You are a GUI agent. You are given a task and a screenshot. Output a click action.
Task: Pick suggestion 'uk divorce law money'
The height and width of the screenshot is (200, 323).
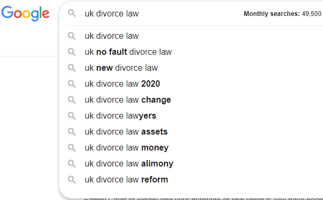pyautogui.click(x=191, y=147)
